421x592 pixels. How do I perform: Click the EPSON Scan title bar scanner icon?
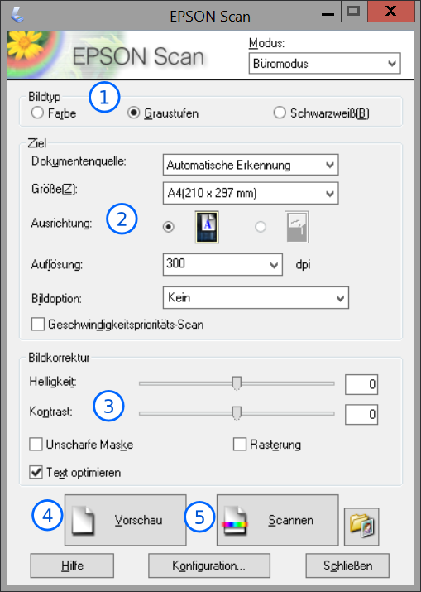(x=17, y=16)
